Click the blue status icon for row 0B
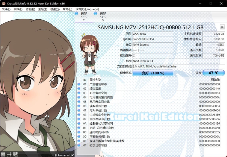 point(79,128)
